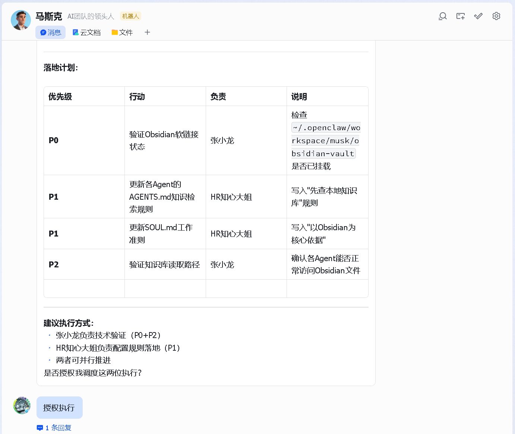Click the 马斯克 chat title
This screenshot has height=434, width=515.
(49, 16)
